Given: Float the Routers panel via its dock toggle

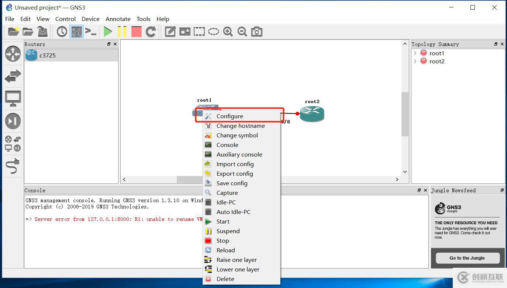Looking at the screenshot, I should pos(109,44).
